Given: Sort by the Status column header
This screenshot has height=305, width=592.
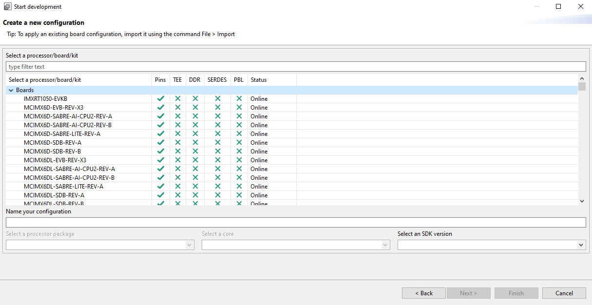Looking at the screenshot, I should [x=272, y=80].
